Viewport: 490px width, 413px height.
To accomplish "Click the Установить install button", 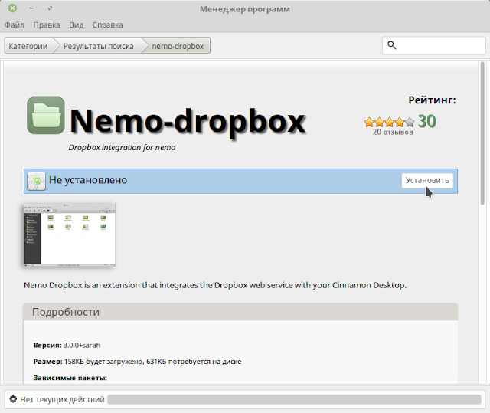I will (427, 180).
